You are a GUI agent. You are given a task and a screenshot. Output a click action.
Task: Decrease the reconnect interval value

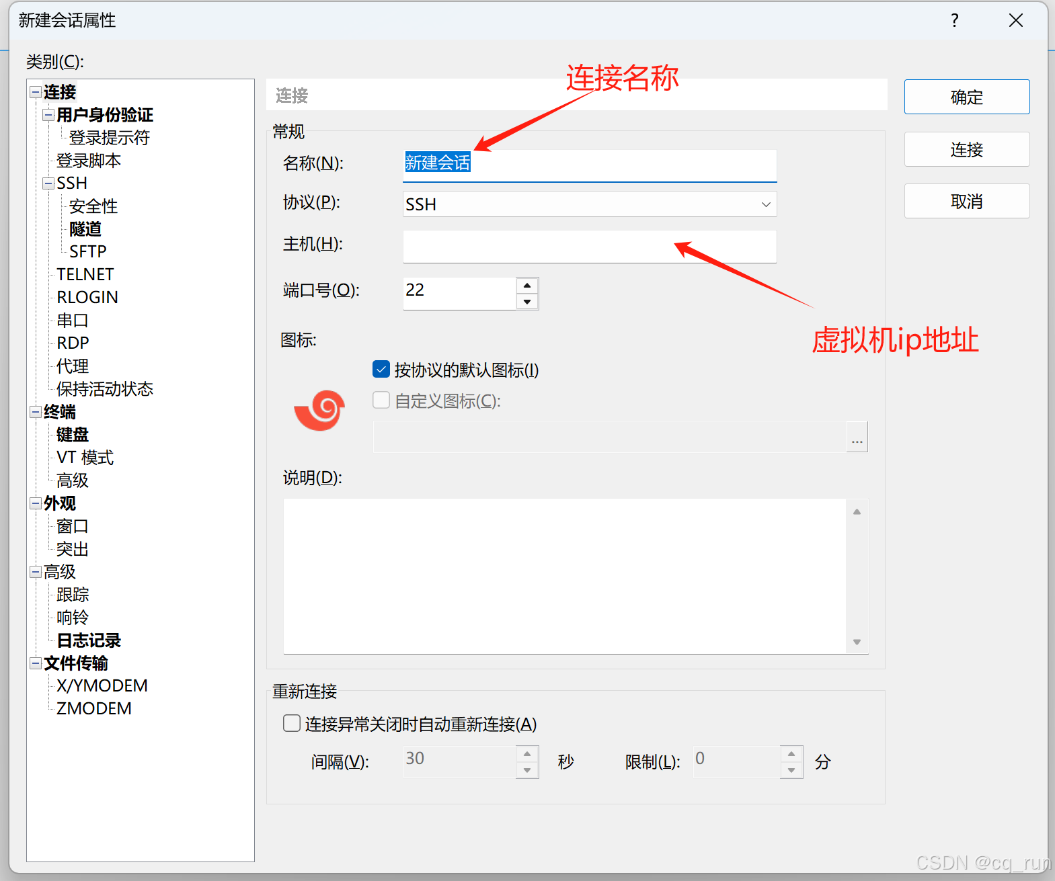pyautogui.click(x=527, y=770)
